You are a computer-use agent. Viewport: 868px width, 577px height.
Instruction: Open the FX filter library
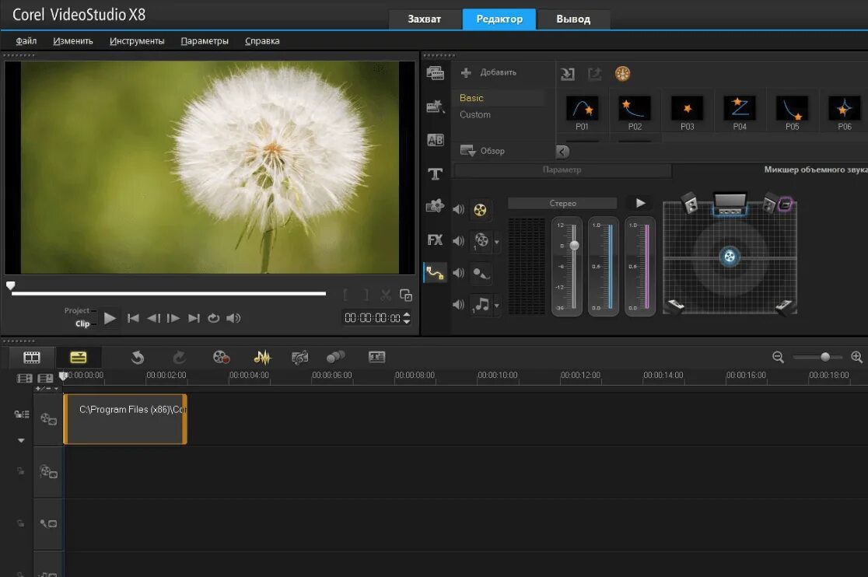(x=436, y=240)
